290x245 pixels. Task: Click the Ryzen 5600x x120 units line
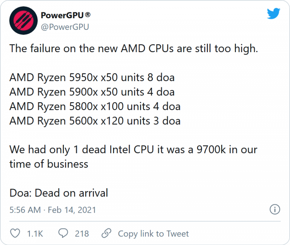click(x=95, y=121)
